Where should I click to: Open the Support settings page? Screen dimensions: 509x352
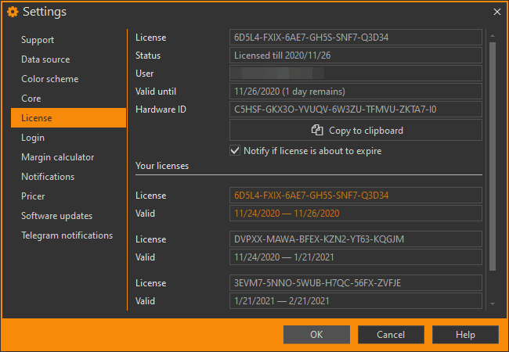point(38,40)
